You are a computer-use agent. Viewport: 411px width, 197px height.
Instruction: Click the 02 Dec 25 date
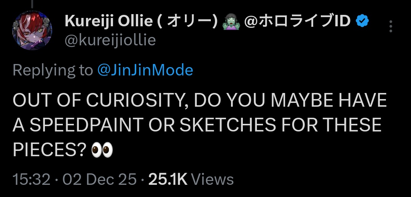[99, 179]
